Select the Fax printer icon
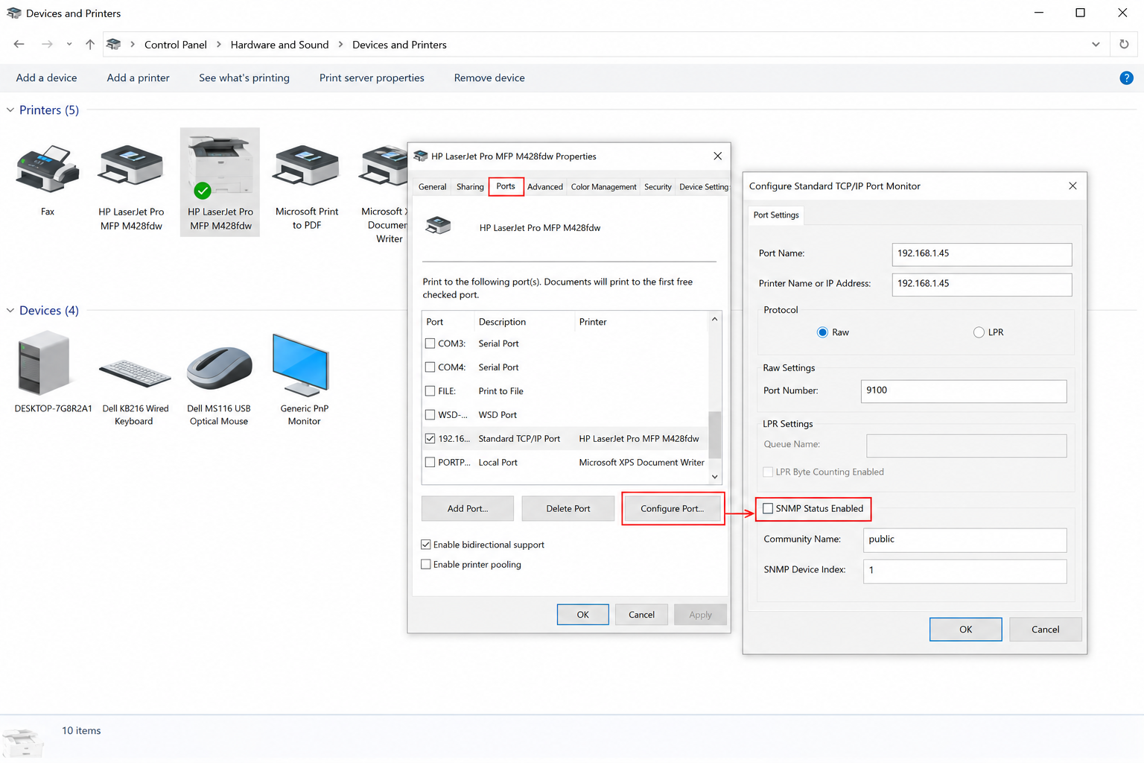Screen dimensions: 1144x763 (x=48, y=168)
